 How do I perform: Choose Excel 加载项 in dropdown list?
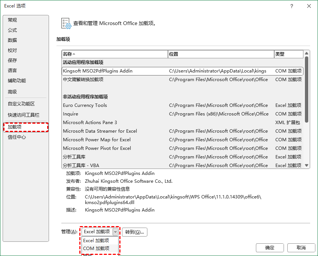tap(100, 241)
